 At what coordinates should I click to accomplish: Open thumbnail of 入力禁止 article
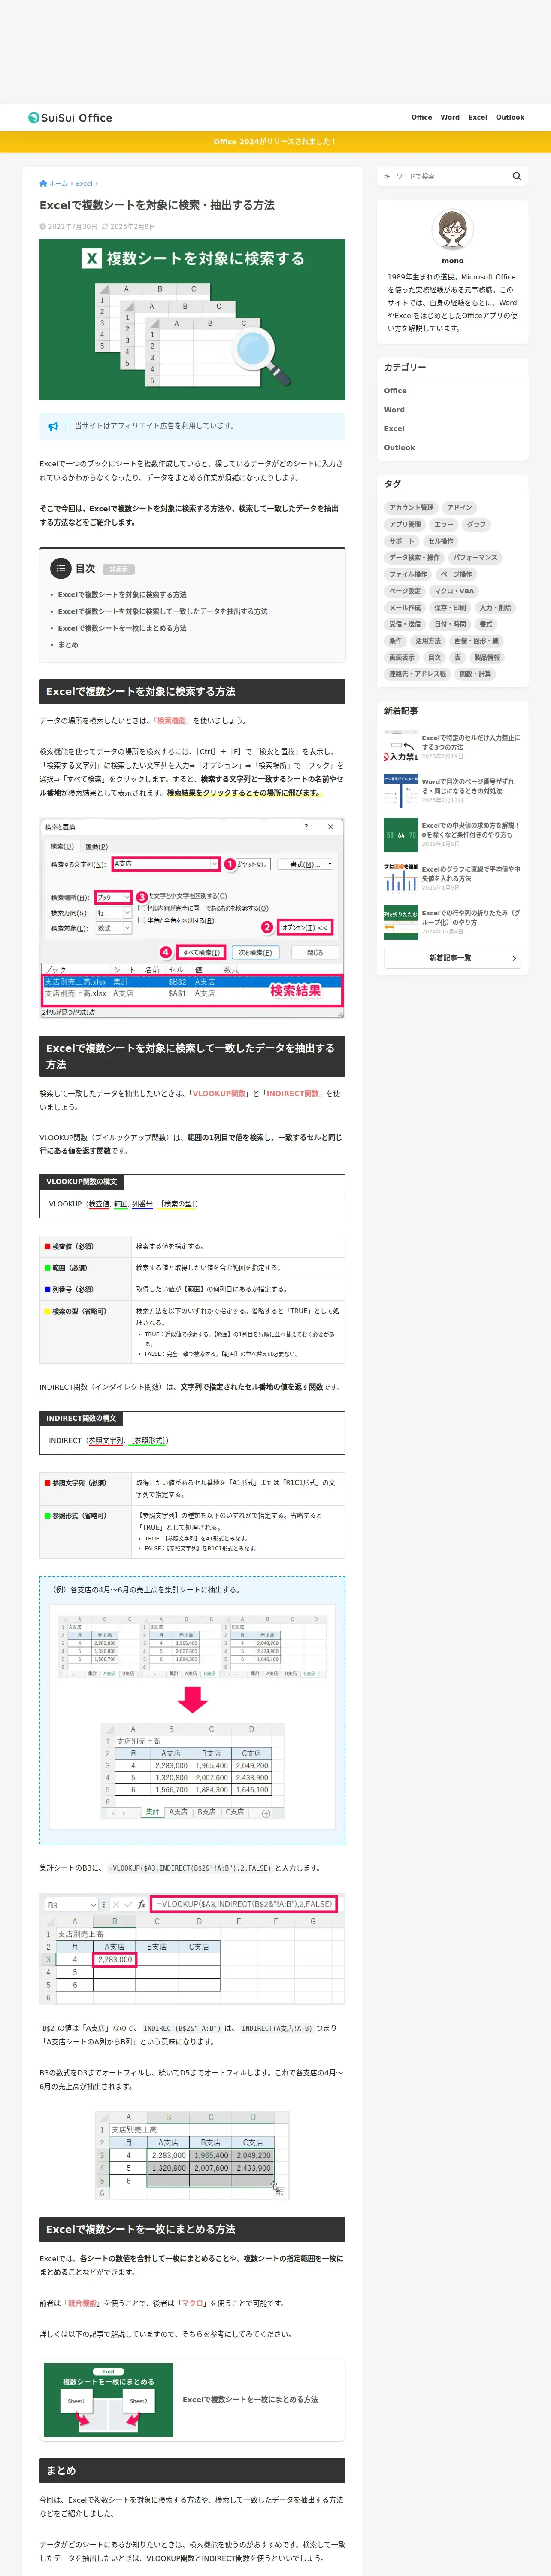pyautogui.click(x=401, y=747)
